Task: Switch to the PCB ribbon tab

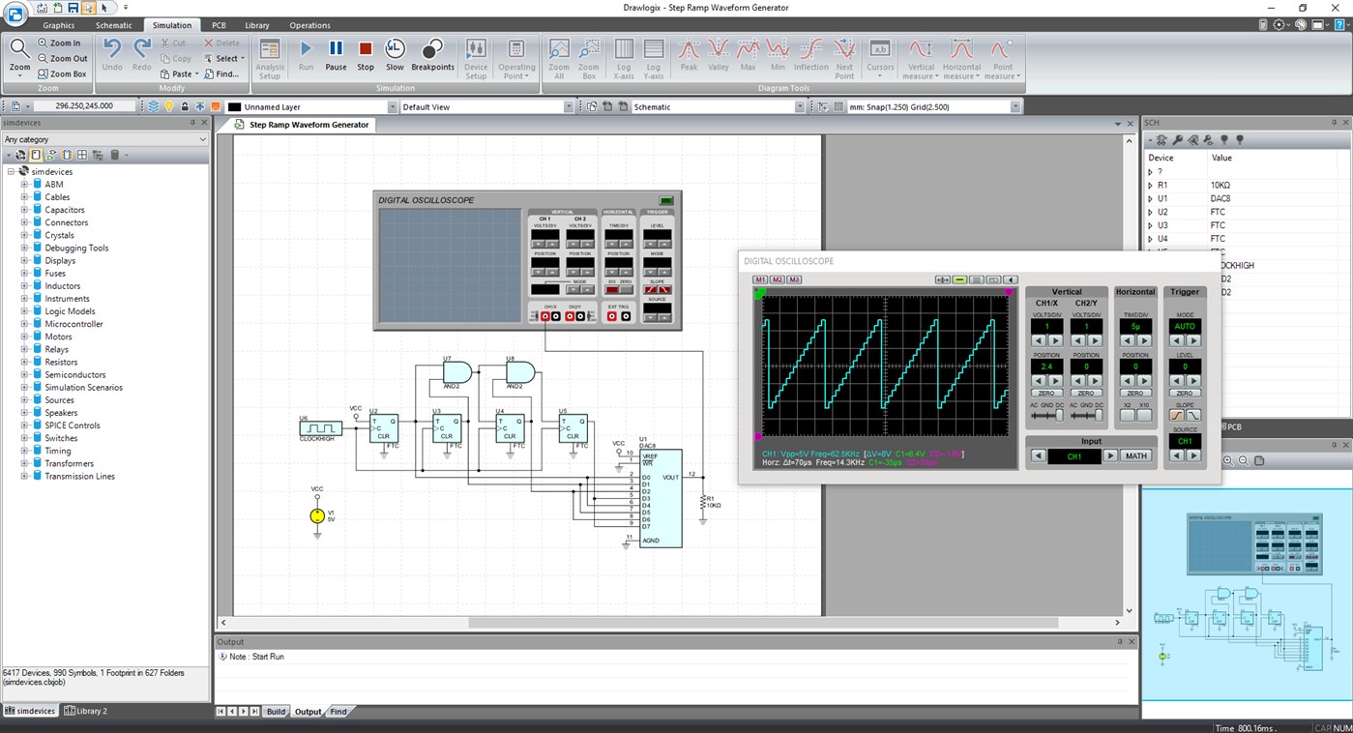Action: [x=219, y=25]
